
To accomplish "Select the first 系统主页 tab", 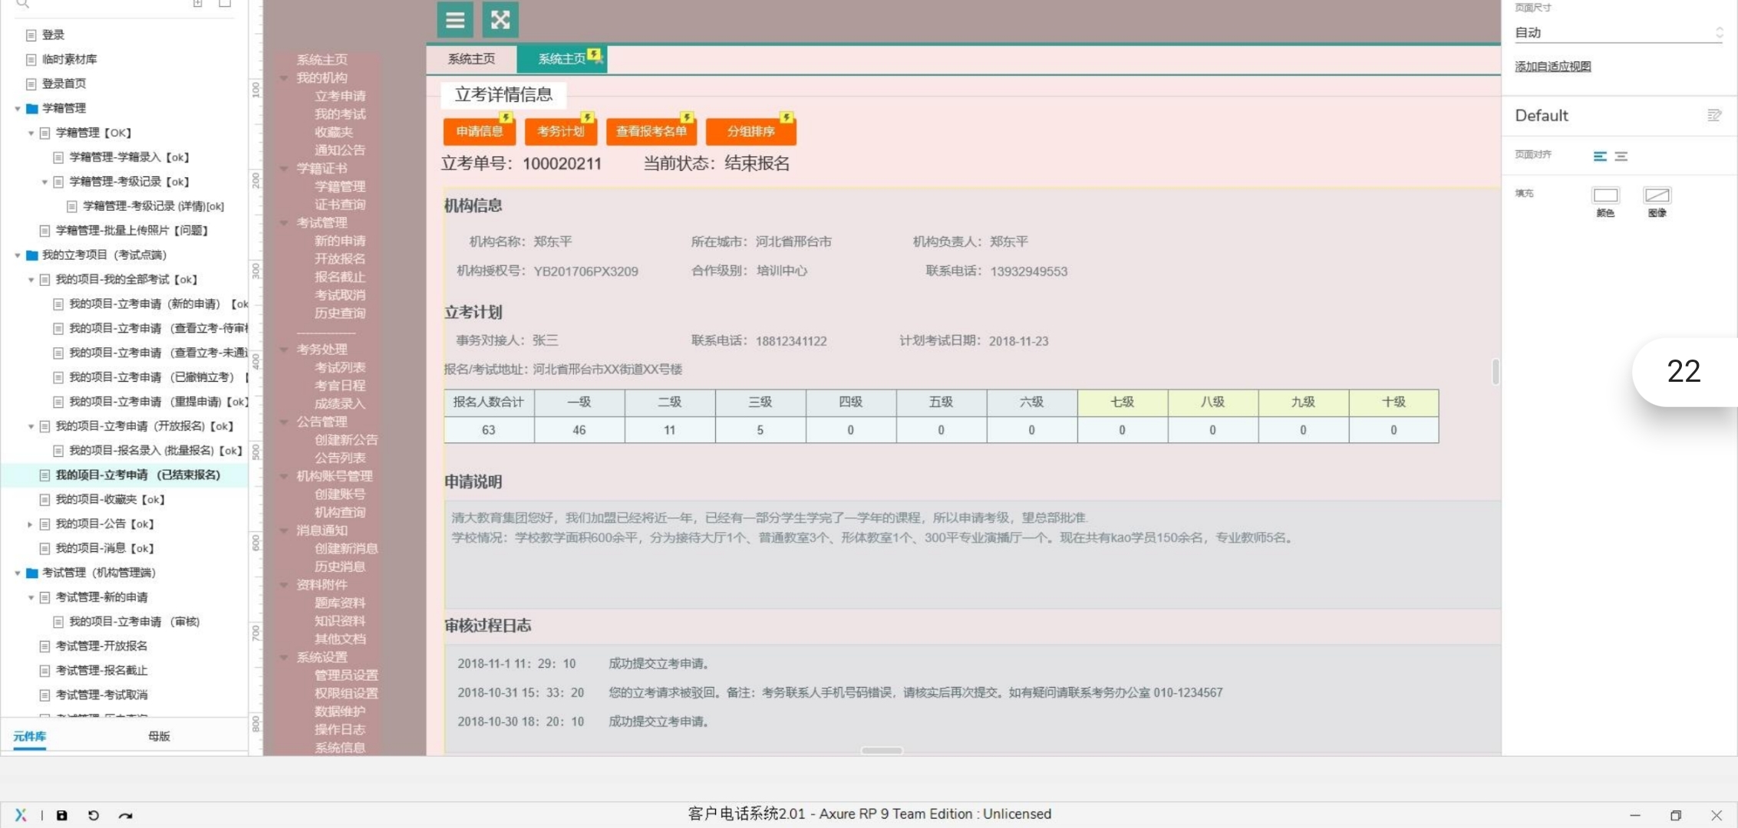I will point(471,59).
